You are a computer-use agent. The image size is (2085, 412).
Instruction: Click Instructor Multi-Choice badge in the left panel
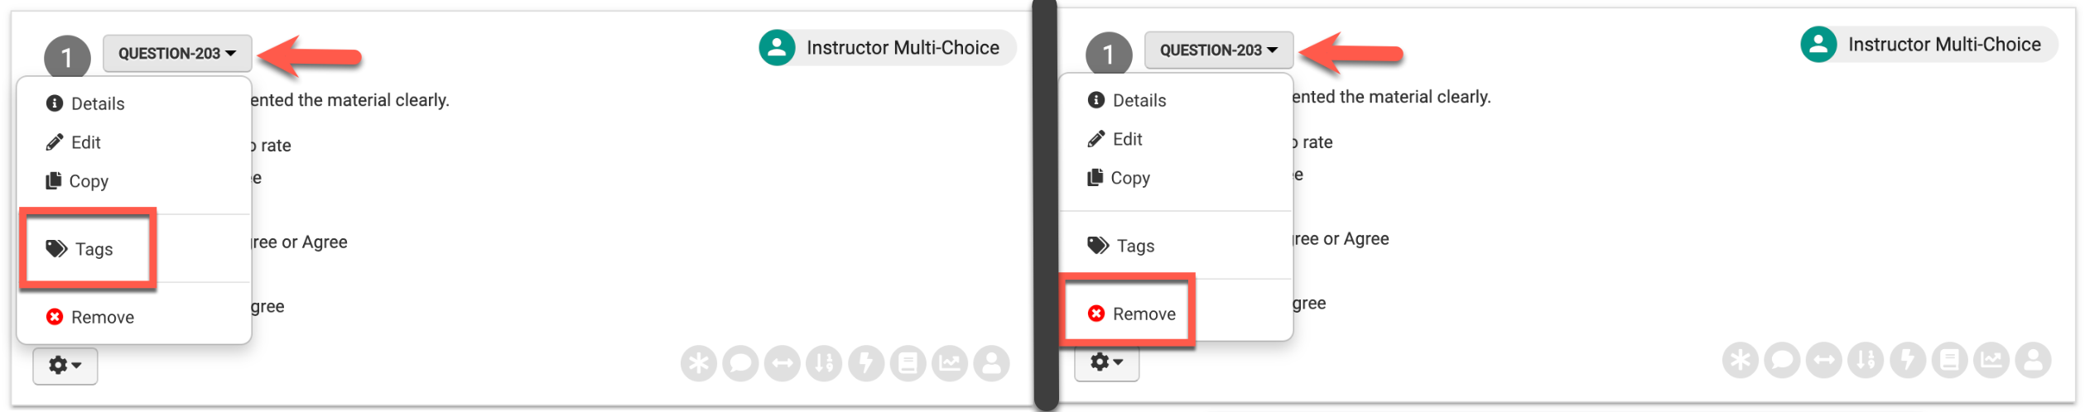887,48
